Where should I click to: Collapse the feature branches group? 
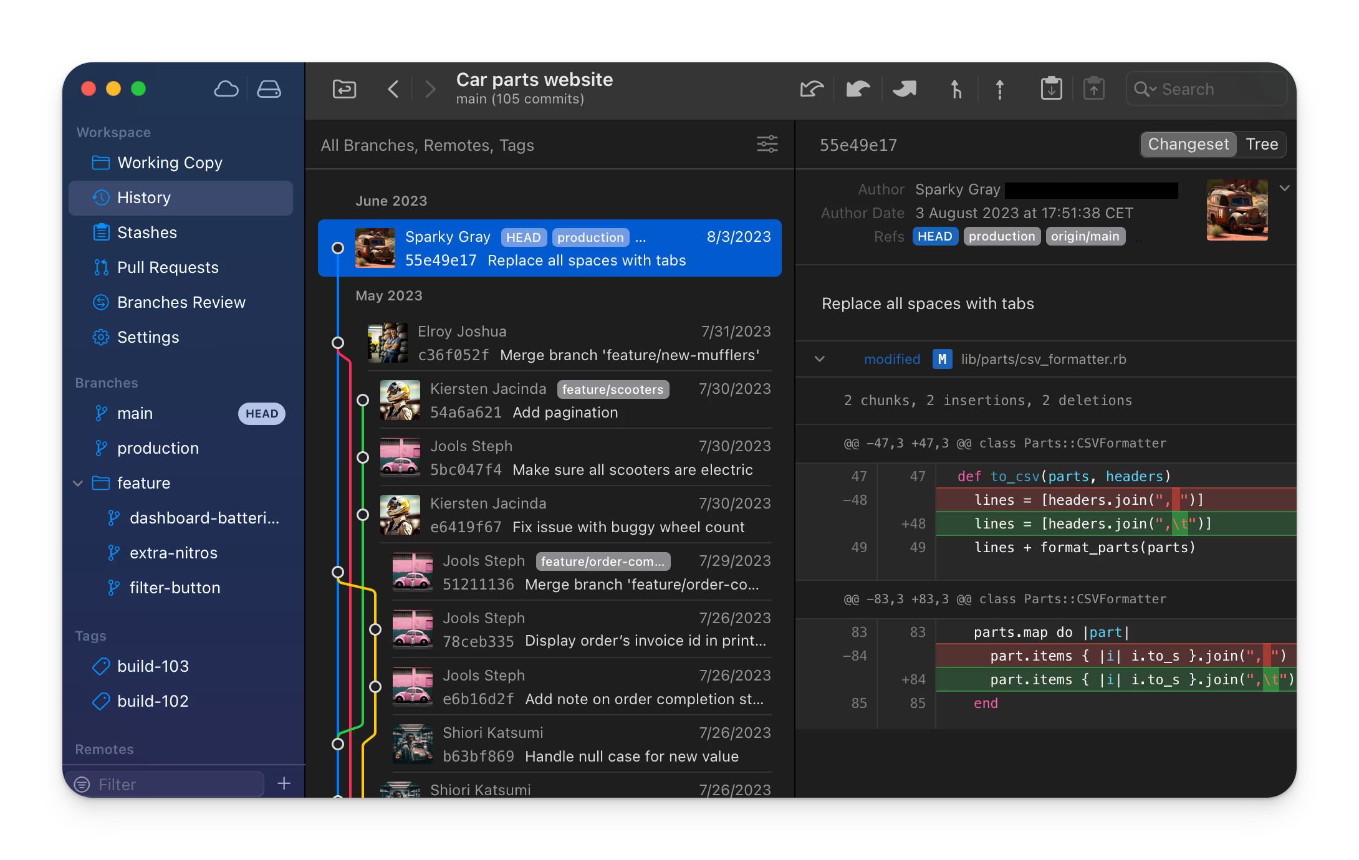point(77,483)
